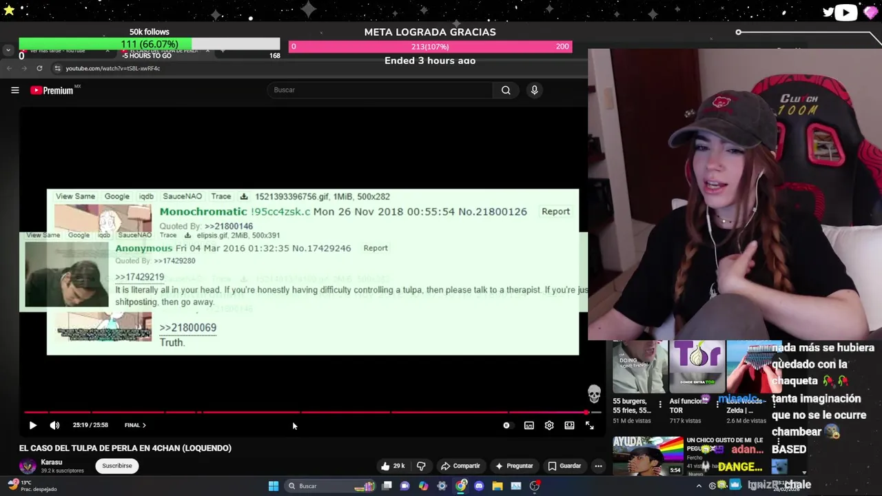Open video player settings gear

(x=549, y=426)
